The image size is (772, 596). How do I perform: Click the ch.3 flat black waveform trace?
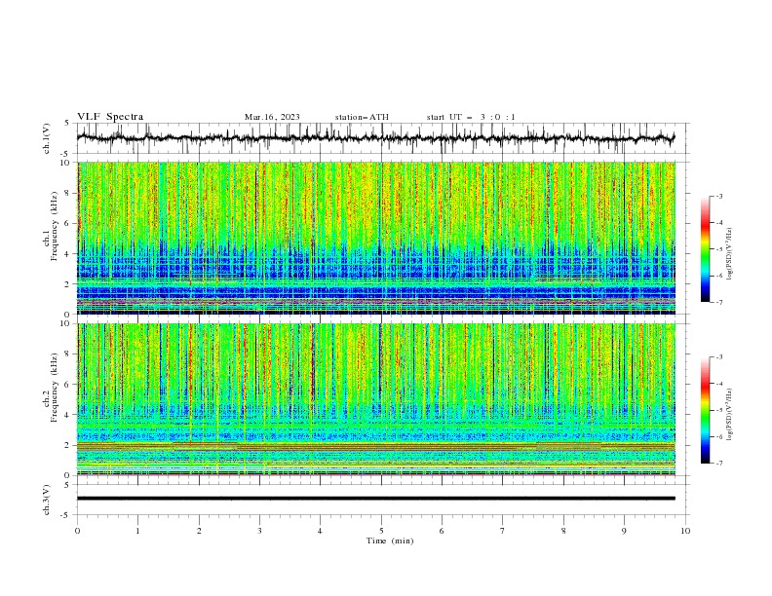[x=375, y=499]
